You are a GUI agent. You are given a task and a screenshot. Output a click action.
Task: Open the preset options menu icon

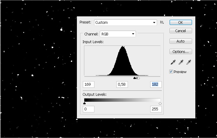pos(162,22)
